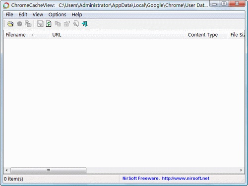Open the Edit menu

(23, 14)
